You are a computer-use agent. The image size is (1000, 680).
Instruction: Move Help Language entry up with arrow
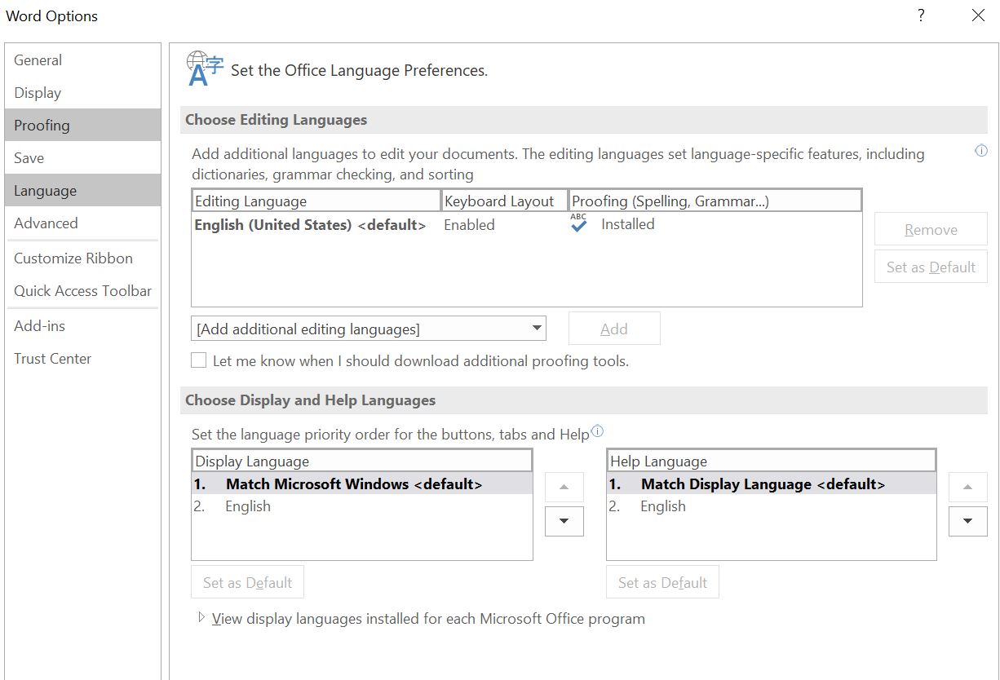pos(967,487)
